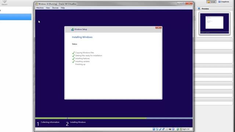Viewport: 235px width, 132px height.
Task: Click the Windows Setup title bar icon
Action: point(72,29)
